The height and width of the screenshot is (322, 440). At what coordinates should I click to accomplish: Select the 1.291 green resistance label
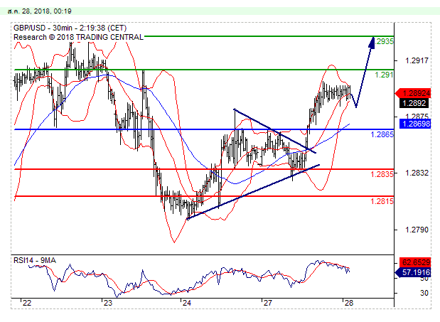point(384,75)
